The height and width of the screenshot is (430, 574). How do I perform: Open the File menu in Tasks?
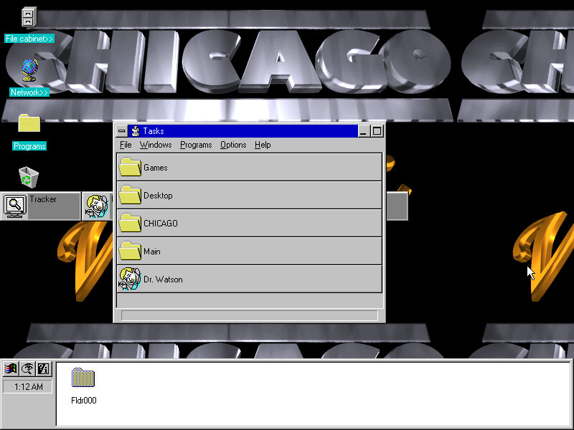point(126,145)
